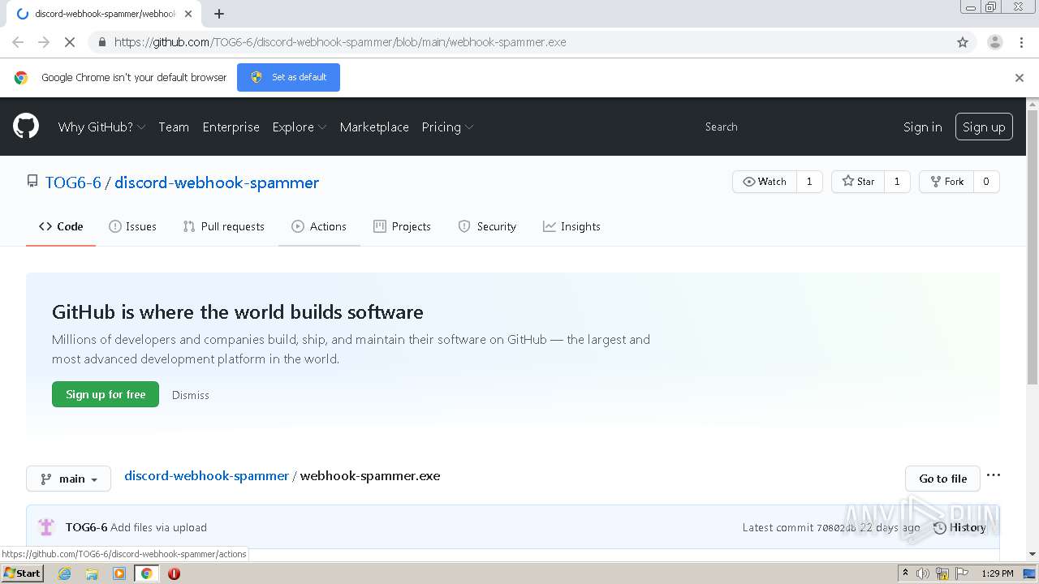Viewport: 1039px width, 584px height.
Task: Click the GitHub octocat logo
Action: pos(26,127)
